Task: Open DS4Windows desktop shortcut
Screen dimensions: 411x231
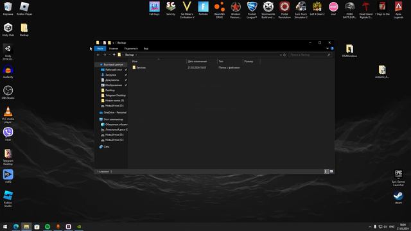Action: [349, 51]
